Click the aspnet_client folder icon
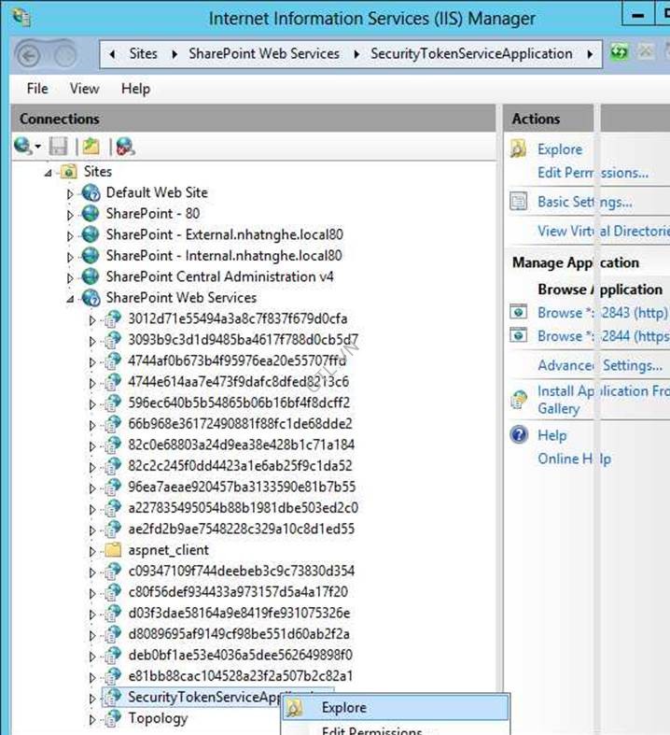This screenshot has height=735, width=670. (x=113, y=550)
